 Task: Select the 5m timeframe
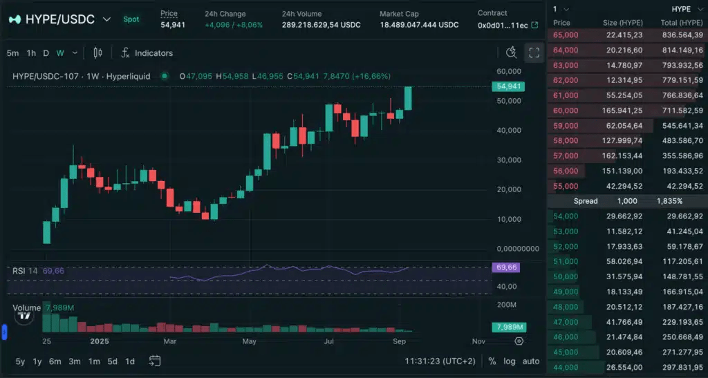click(13, 53)
